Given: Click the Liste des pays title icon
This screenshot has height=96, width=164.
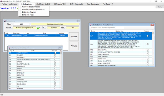Looking at the screenshot, I should [x=9, y=48].
